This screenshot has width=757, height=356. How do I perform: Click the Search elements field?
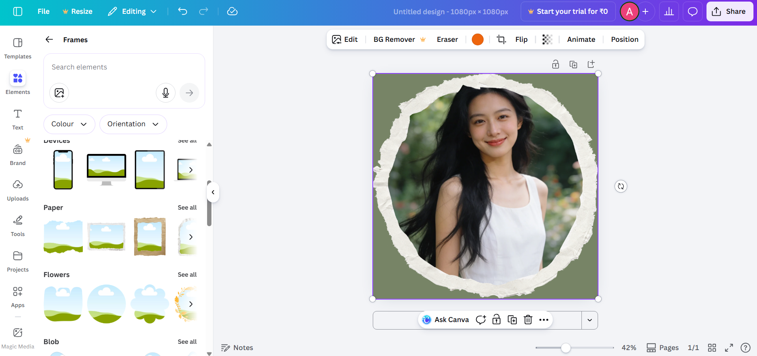[124, 67]
